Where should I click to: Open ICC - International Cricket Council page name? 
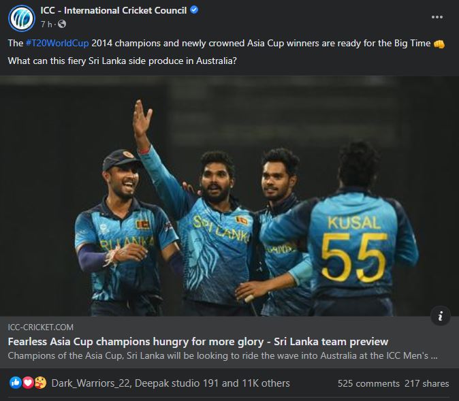114,10
